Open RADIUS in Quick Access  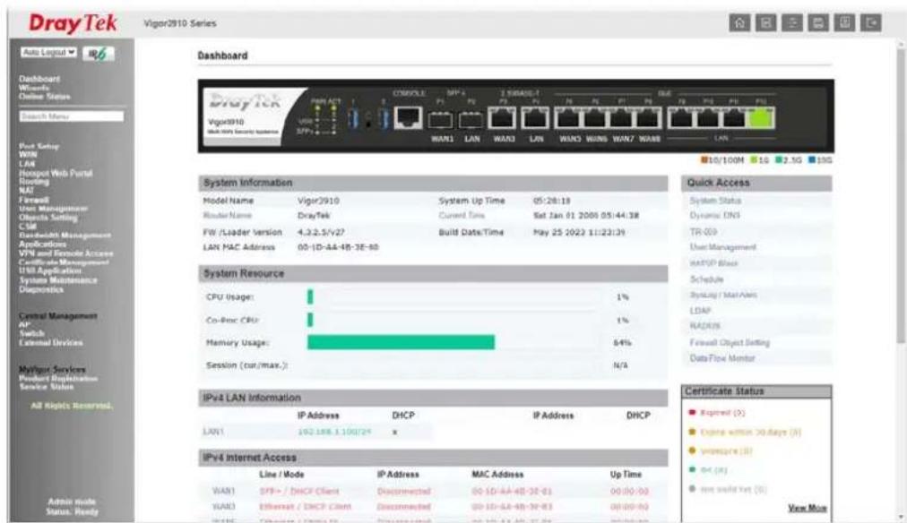(x=704, y=326)
